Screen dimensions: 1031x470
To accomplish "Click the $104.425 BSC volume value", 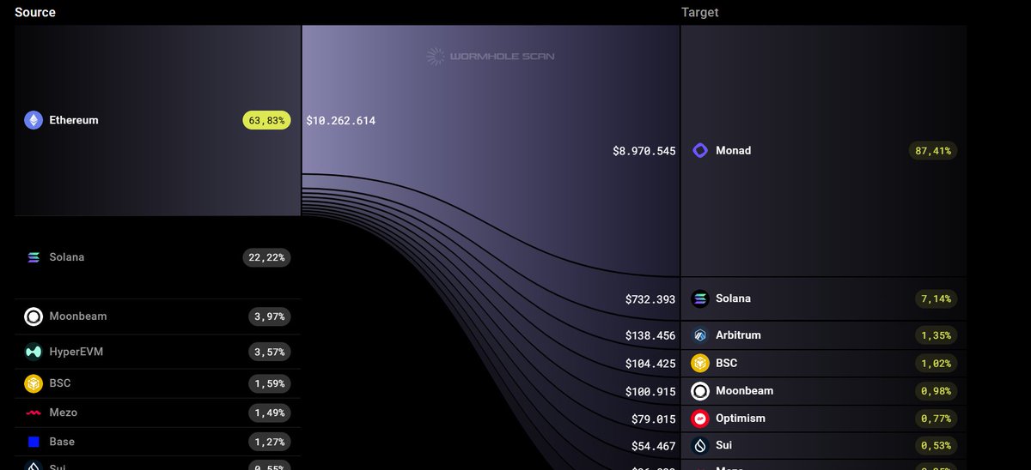I will point(650,364).
